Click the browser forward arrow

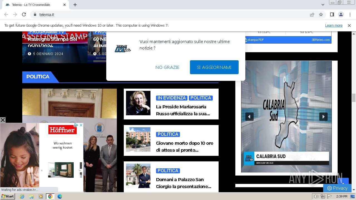click(x=15, y=14)
